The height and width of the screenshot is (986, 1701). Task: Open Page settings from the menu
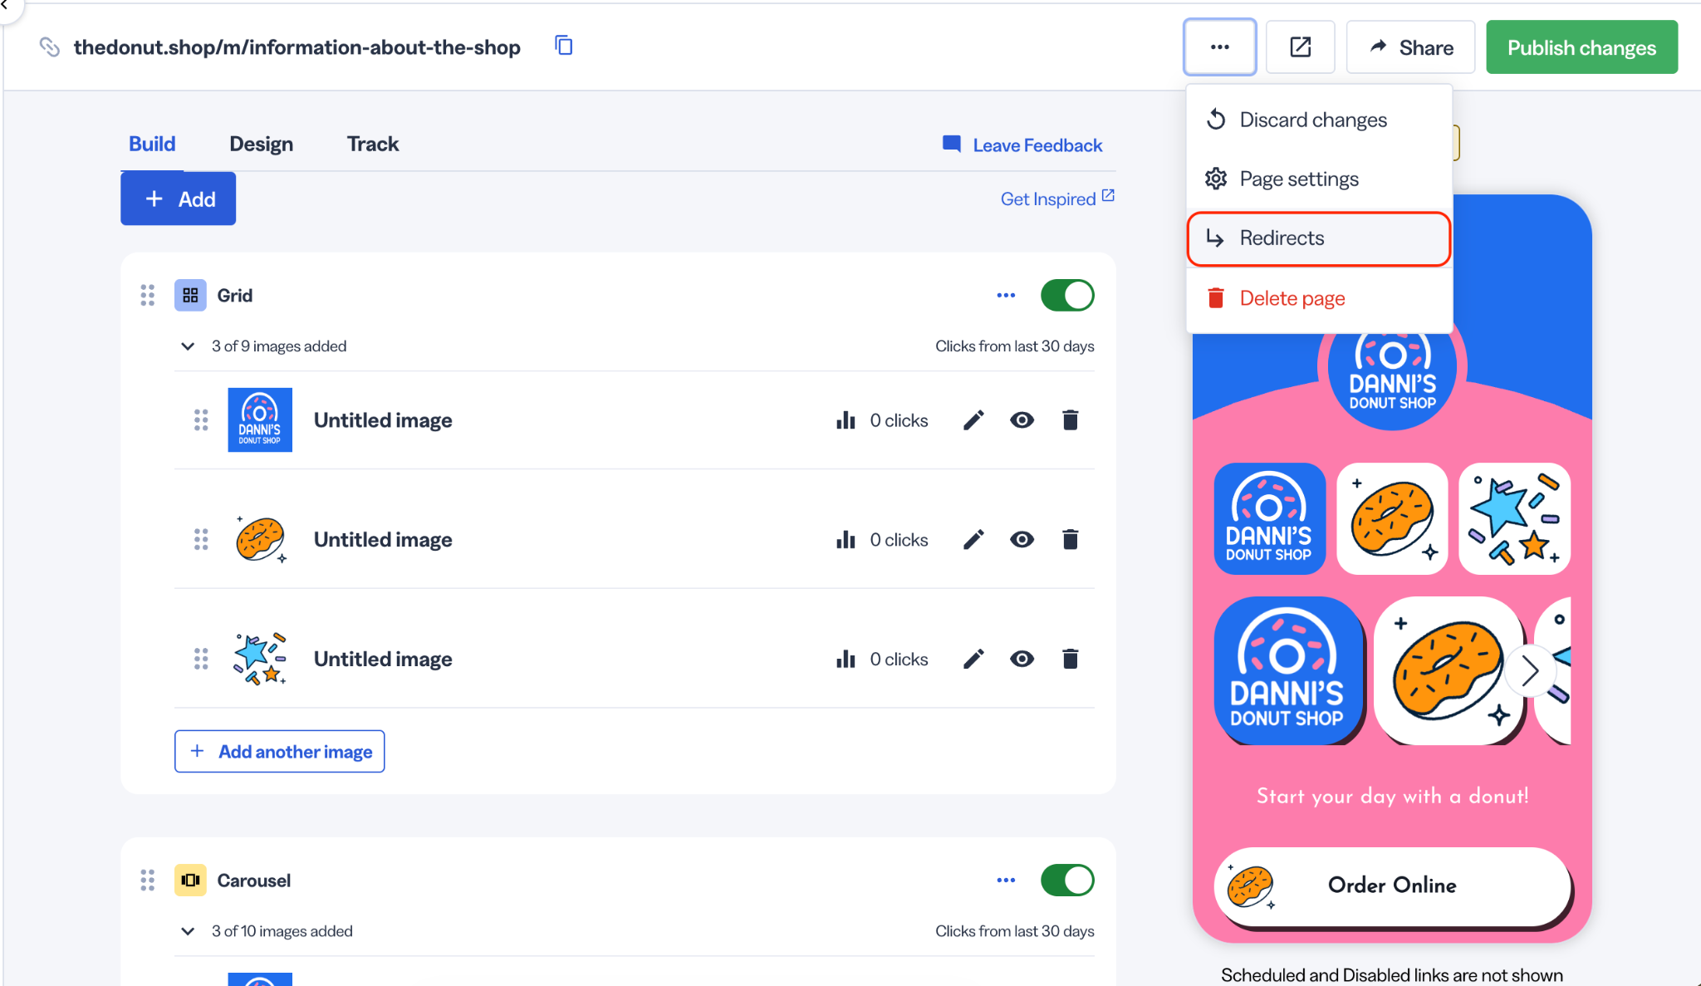[1319, 179]
